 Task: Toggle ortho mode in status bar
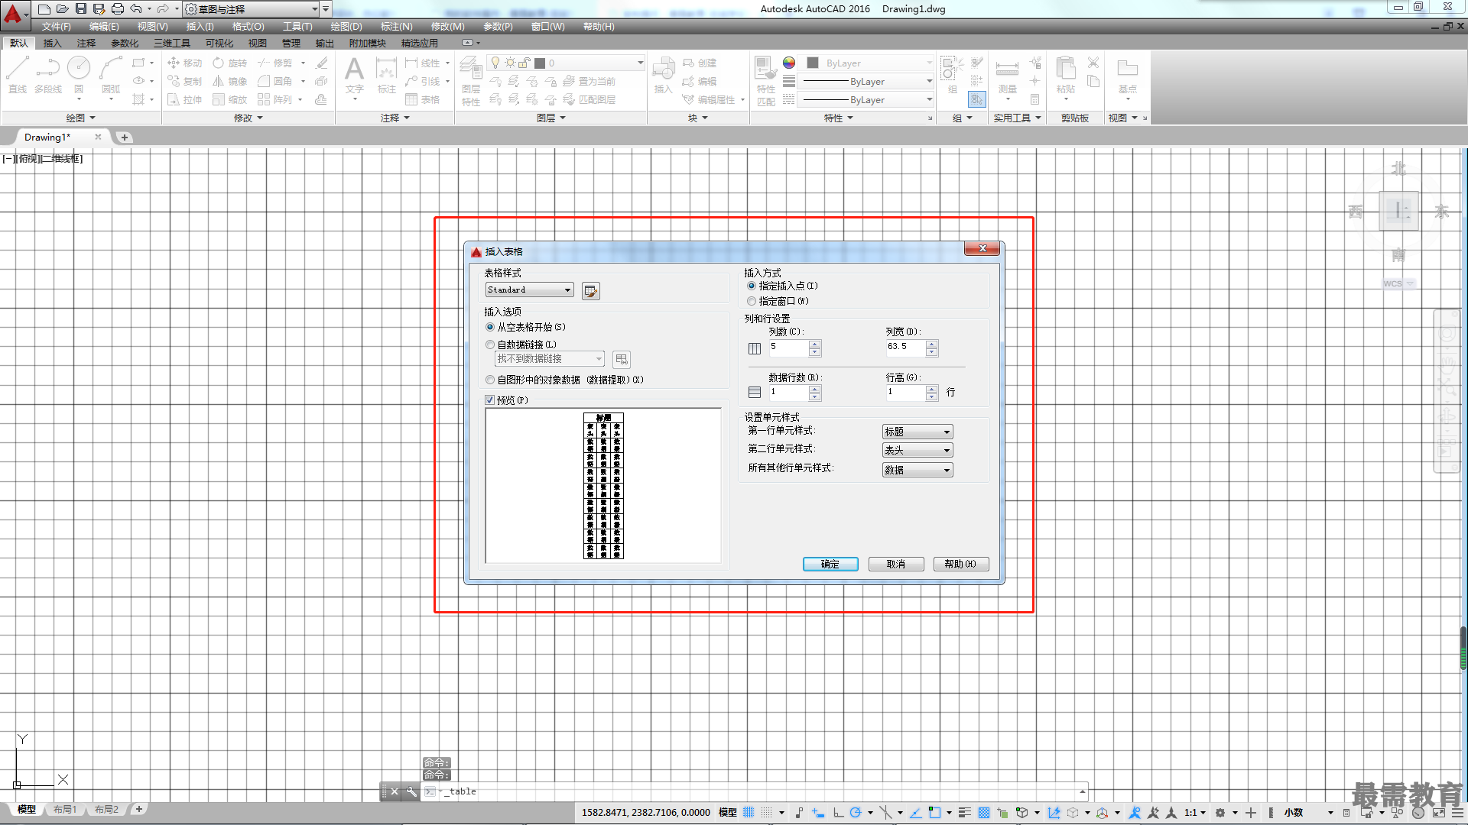pos(838,813)
